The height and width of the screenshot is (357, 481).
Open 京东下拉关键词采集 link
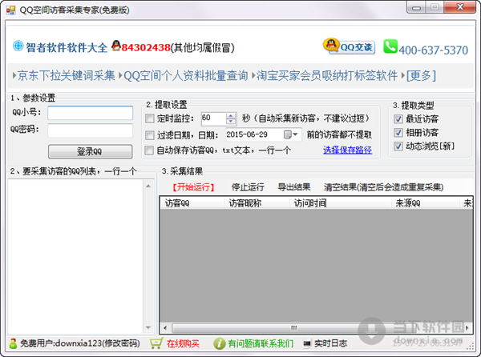(x=66, y=75)
